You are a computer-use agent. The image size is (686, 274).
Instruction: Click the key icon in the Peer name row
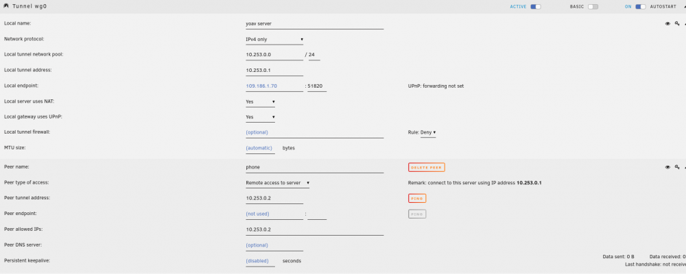(677, 167)
